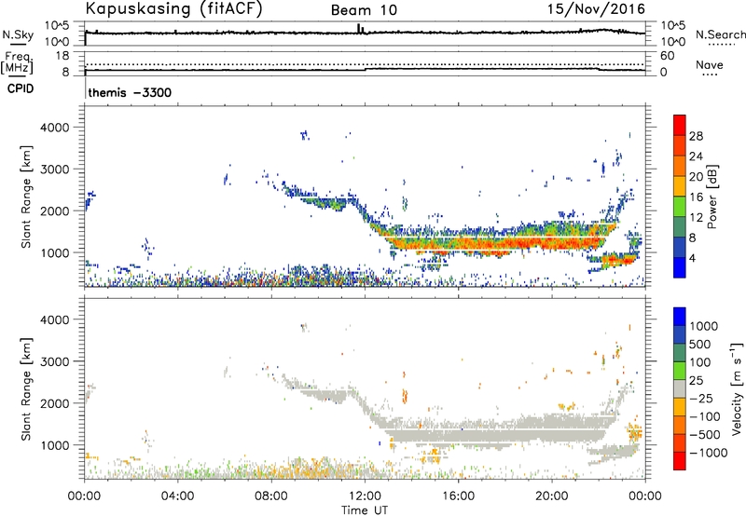Pick the orange Power segment between 20 and 24
The width and height of the screenshot is (746, 516).
point(680,167)
